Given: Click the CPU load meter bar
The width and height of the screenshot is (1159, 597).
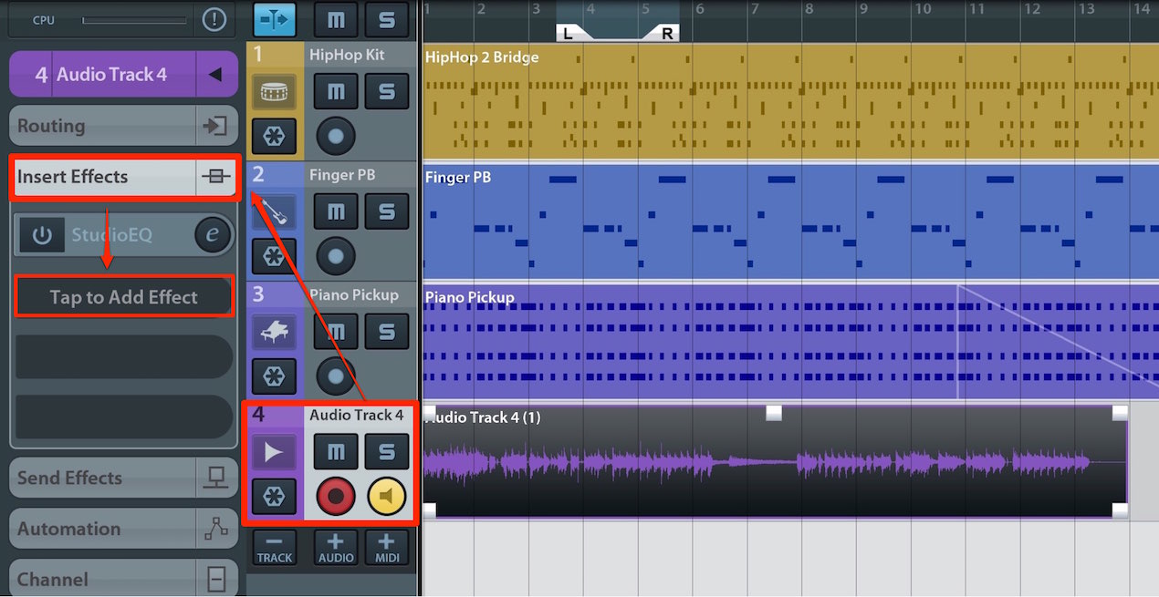Looking at the screenshot, I should (x=135, y=19).
